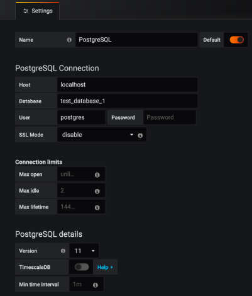
Task: Click the PostgreSQL details heading
Action: [x=48, y=234]
